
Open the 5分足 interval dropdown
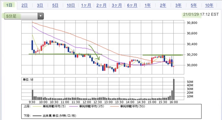tap(24, 16)
